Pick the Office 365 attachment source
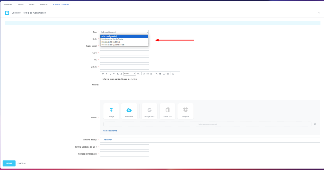The image size is (324, 170). point(167,111)
